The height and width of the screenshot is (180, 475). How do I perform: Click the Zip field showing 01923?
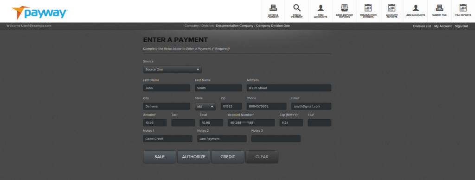[231, 106]
